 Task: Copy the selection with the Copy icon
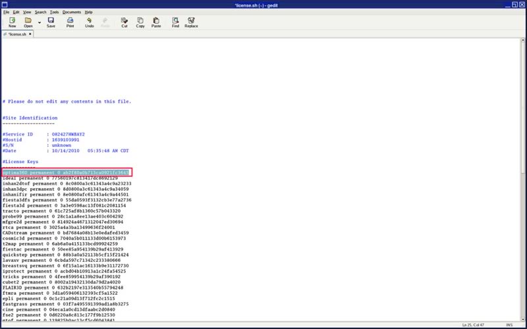point(140,22)
